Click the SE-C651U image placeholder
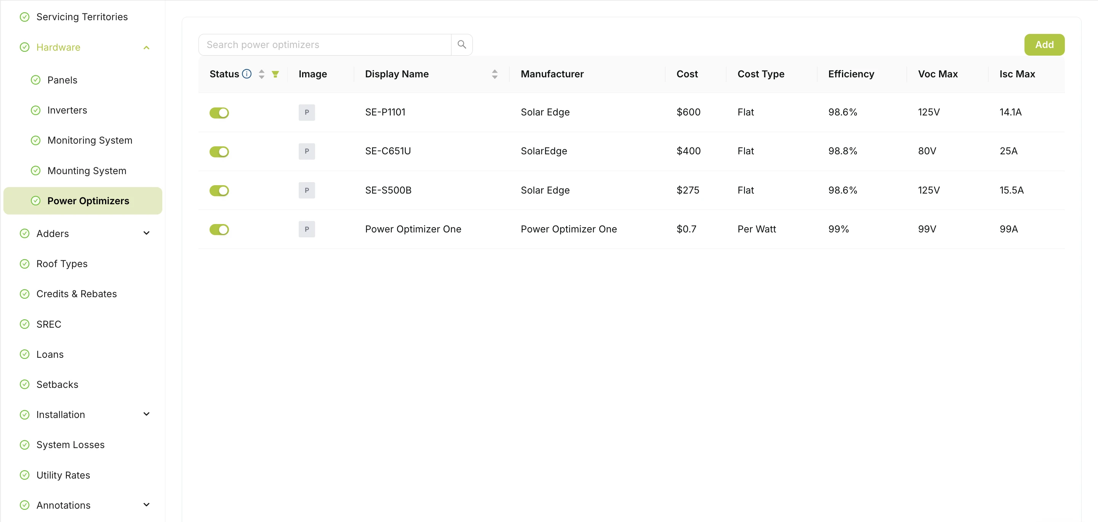This screenshot has width=1098, height=522. (306, 151)
